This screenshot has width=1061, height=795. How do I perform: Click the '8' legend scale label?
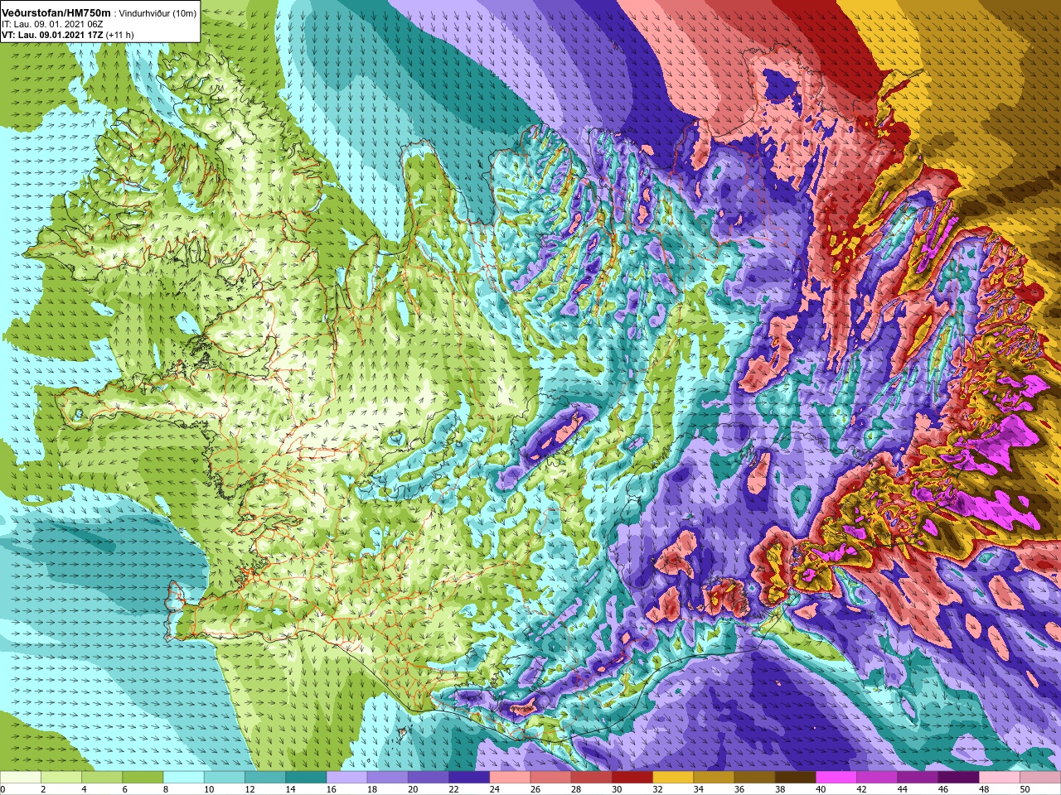tap(166, 789)
